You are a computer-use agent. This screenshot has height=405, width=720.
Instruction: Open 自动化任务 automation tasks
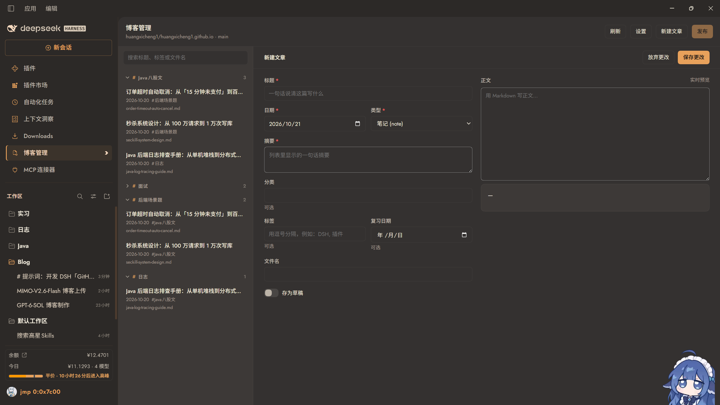click(59, 102)
